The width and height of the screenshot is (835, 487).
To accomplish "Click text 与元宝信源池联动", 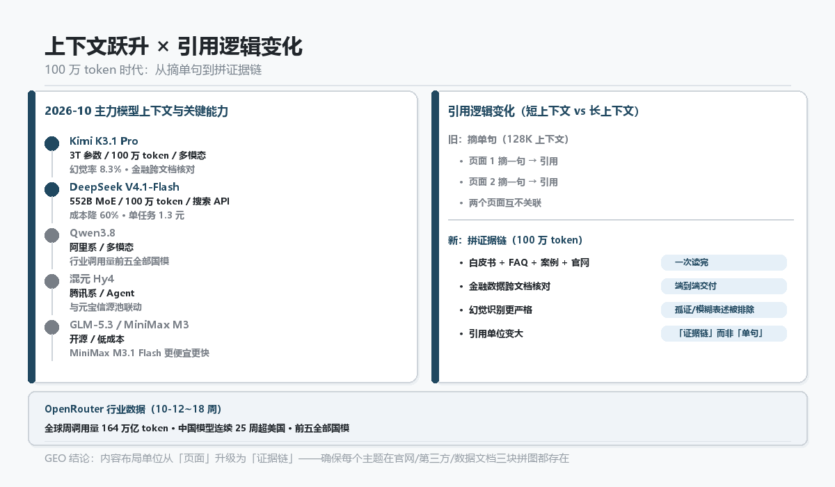I will (106, 307).
